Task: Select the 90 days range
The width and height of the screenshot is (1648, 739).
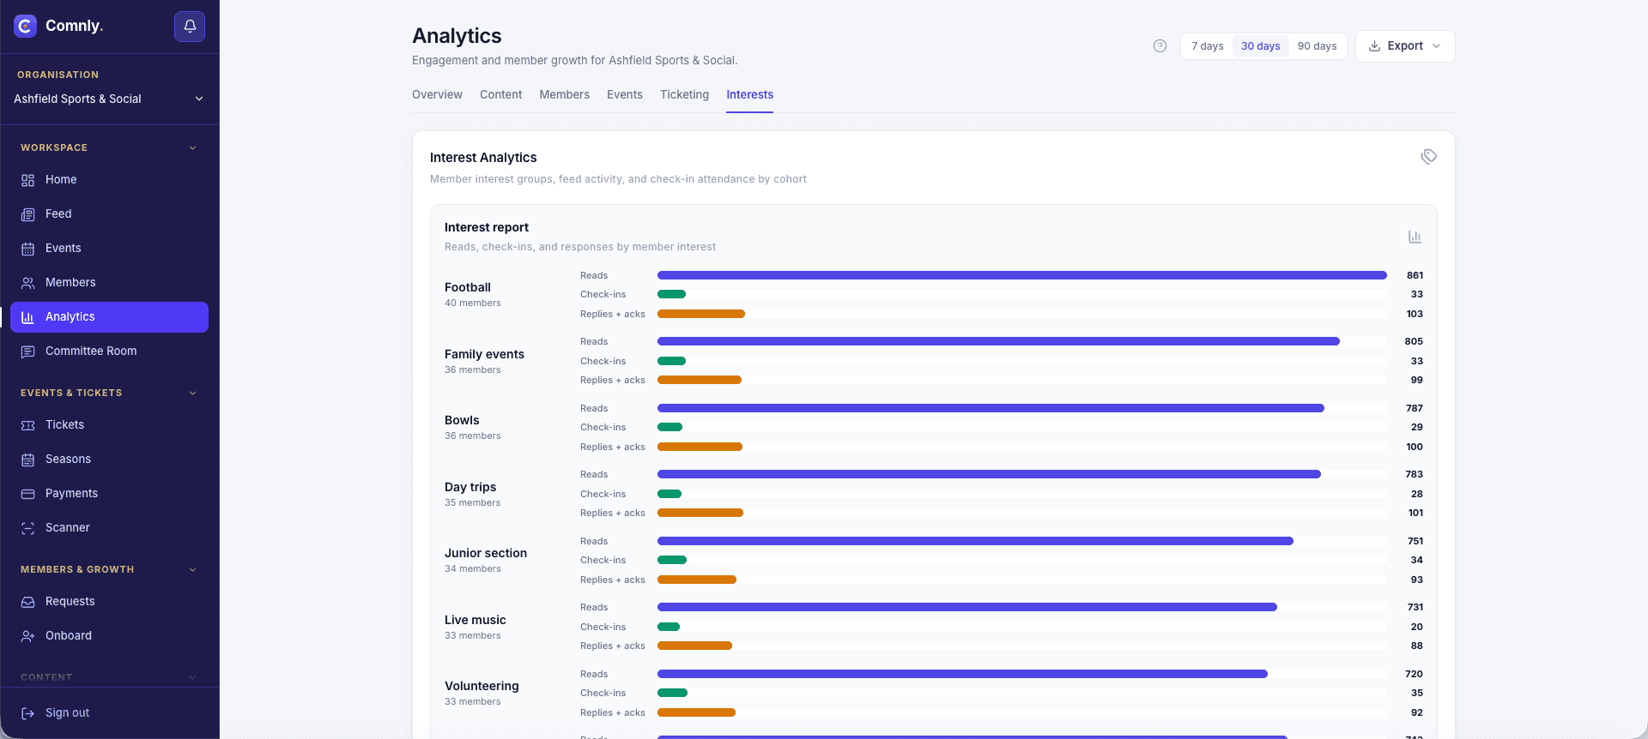Action: 1317,46
